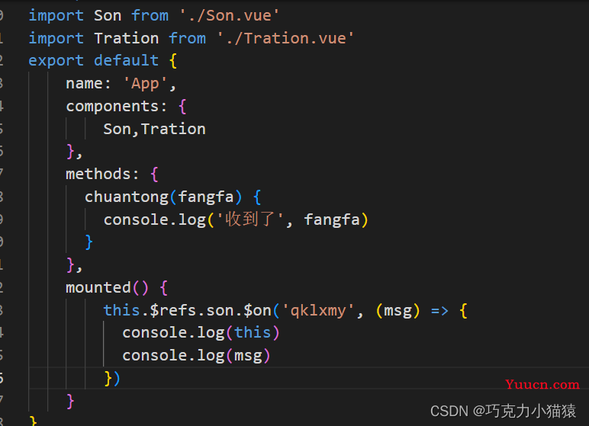Click the closing }) of the $on callback

tap(112, 378)
